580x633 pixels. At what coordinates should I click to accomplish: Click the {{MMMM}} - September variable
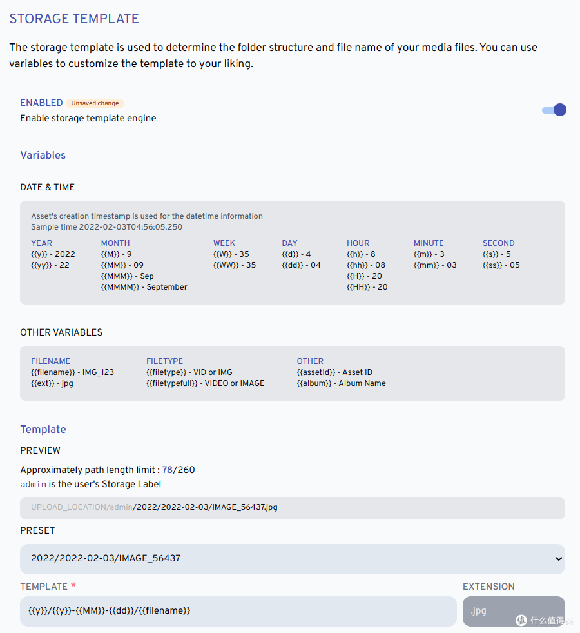point(144,287)
